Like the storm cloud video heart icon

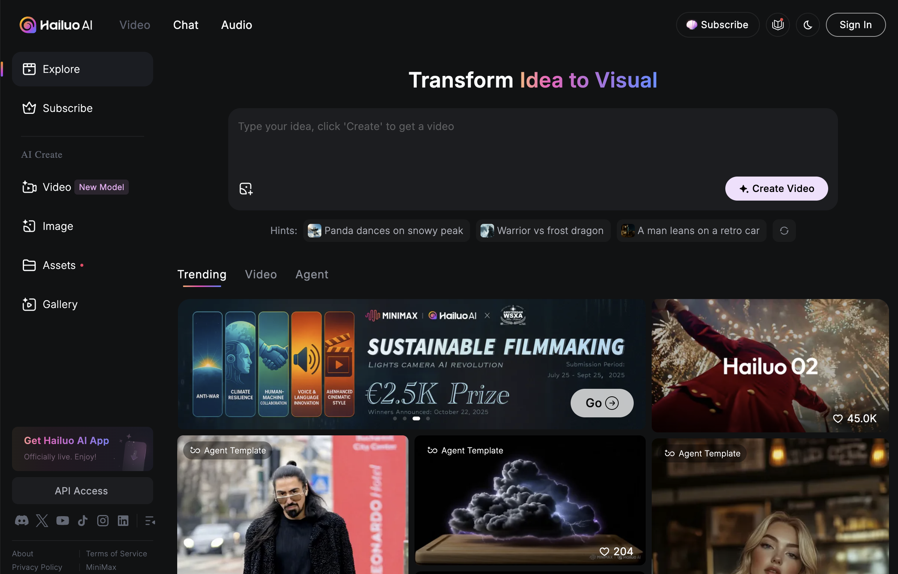604,551
